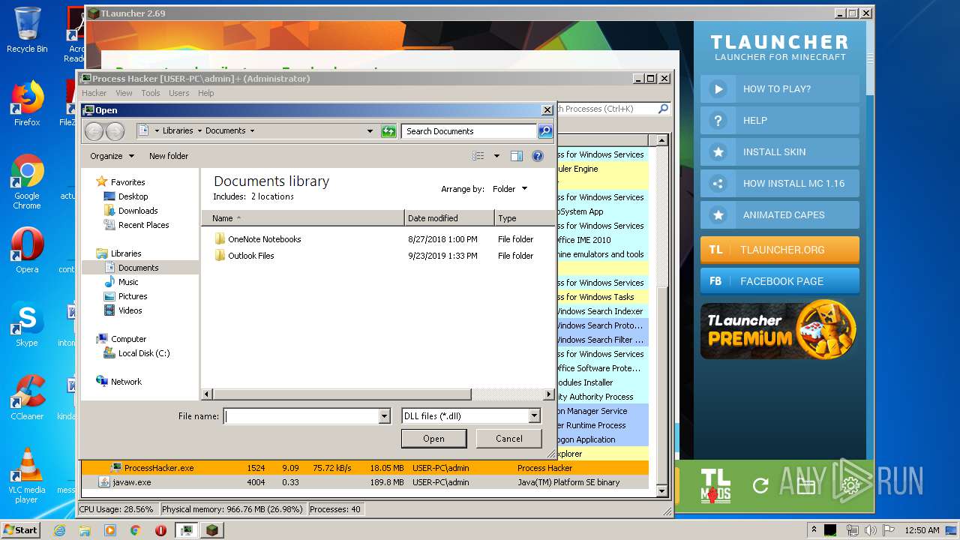
Task: Click the TL Mods icon in TLauncher
Action: pos(715,485)
